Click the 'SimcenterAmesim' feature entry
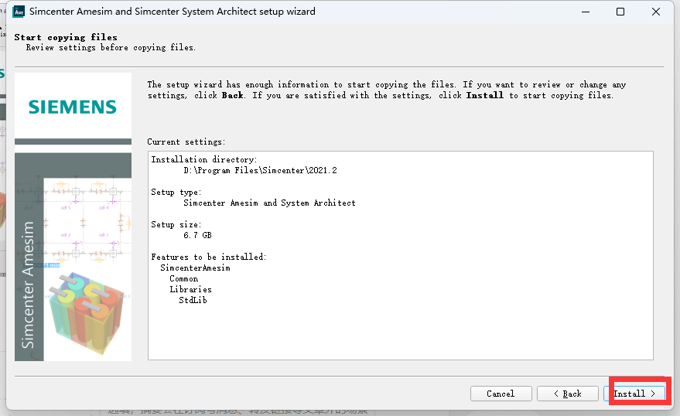 tap(195, 268)
